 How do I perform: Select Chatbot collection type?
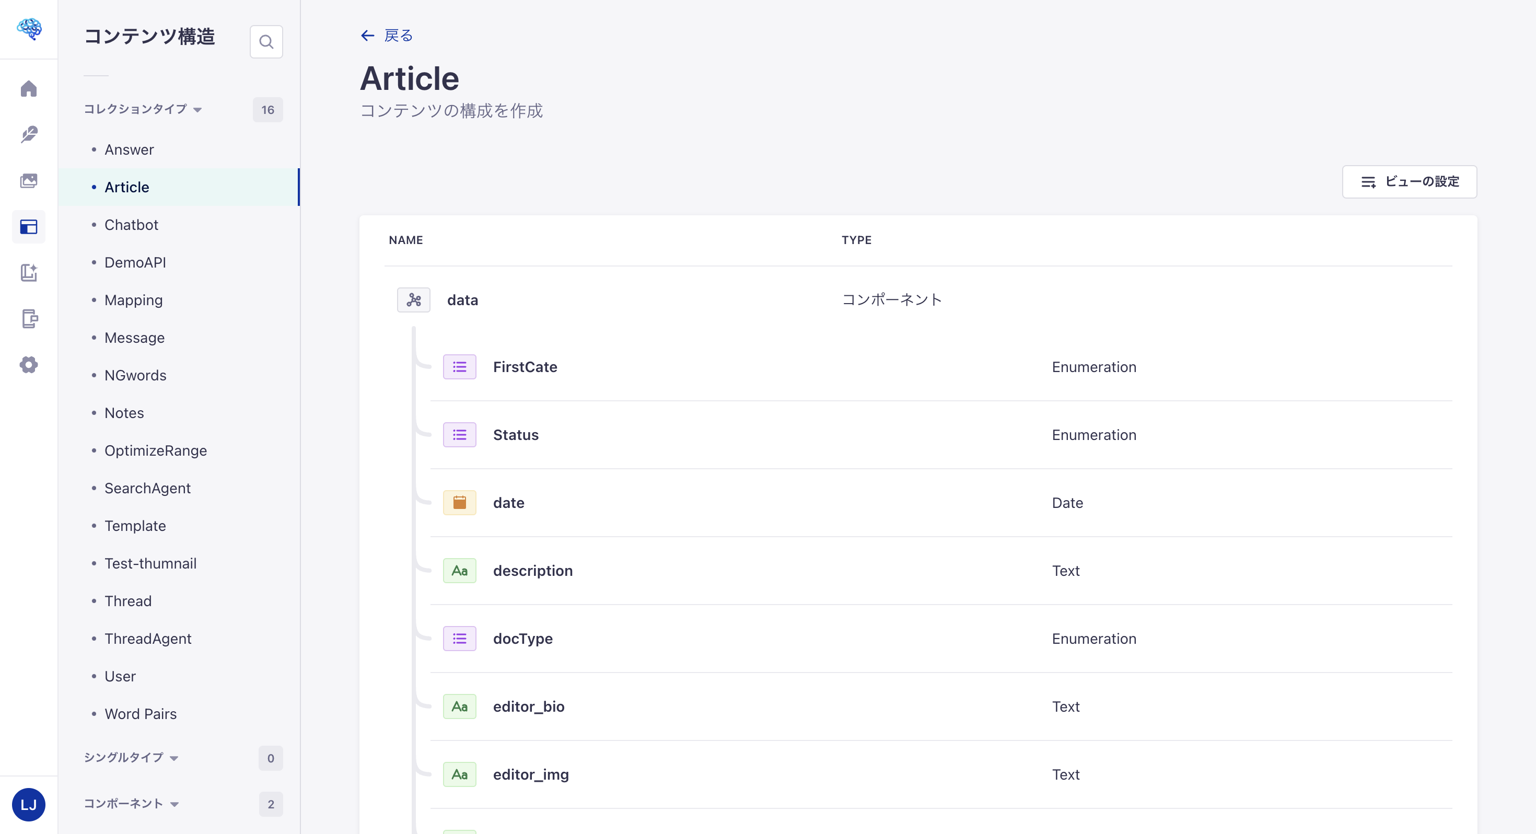(131, 225)
